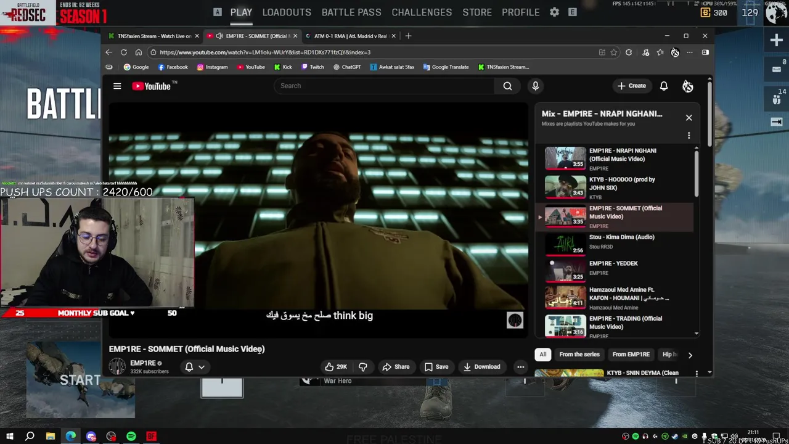The width and height of the screenshot is (789, 444).
Task: Share the video with the Share button
Action: [395, 367]
